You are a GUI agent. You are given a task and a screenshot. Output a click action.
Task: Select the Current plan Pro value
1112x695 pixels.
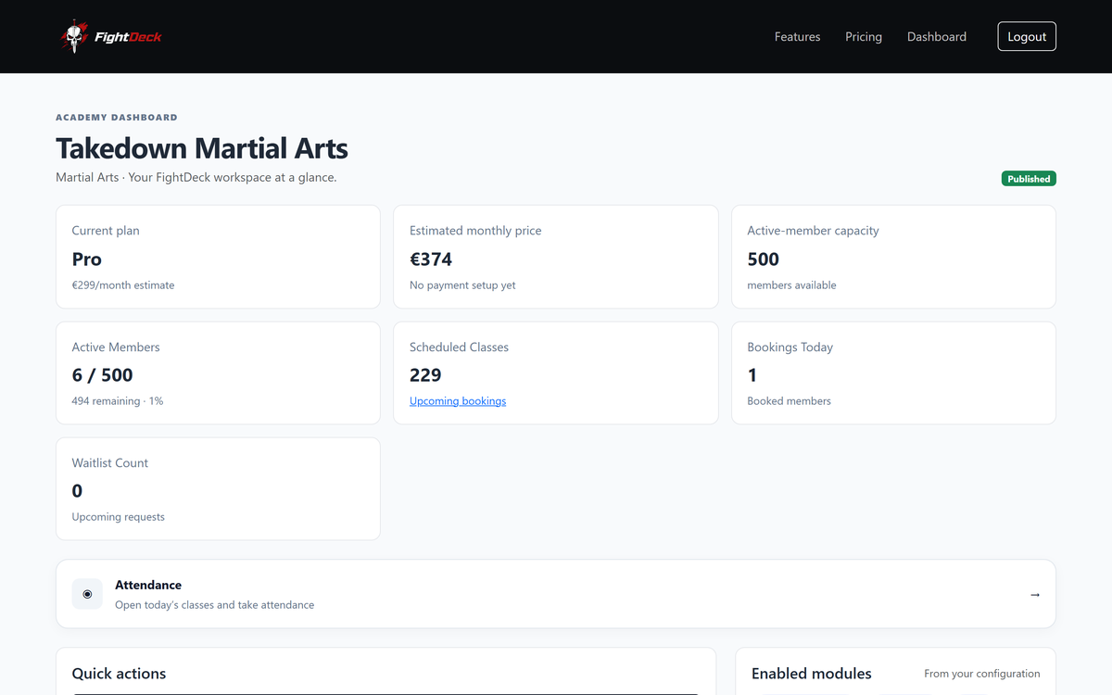click(x=87, y=259)
